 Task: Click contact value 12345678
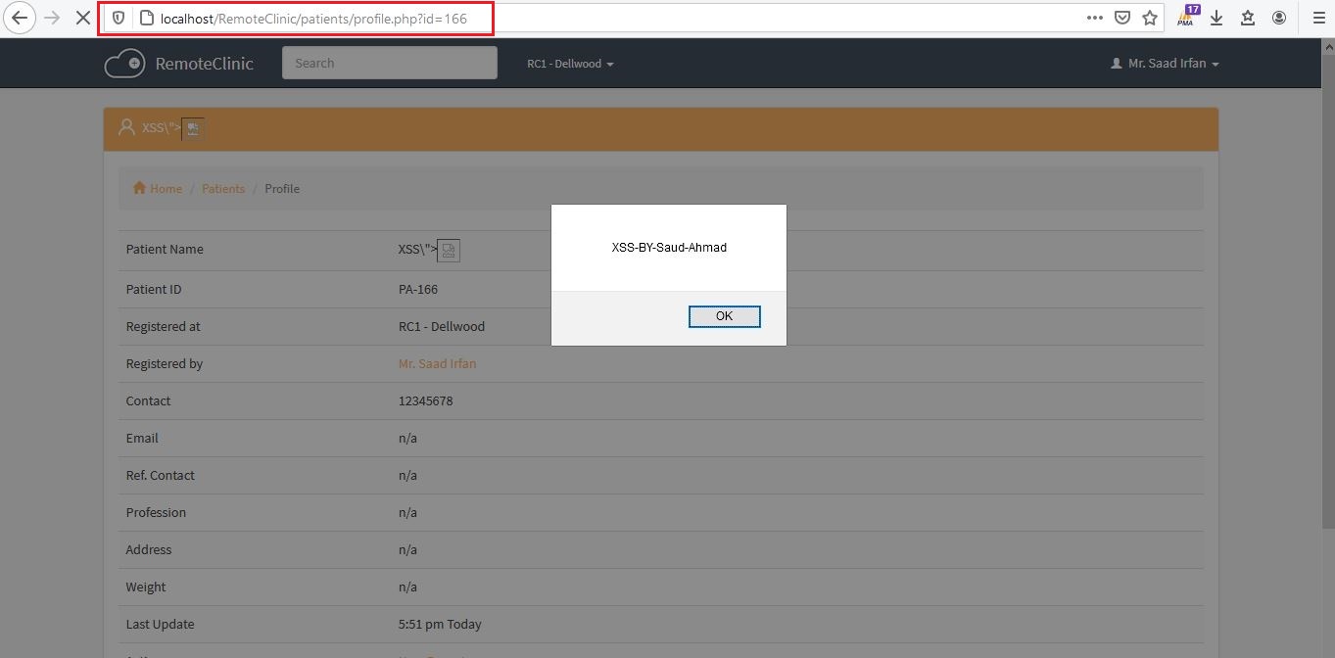coord(426,400)
